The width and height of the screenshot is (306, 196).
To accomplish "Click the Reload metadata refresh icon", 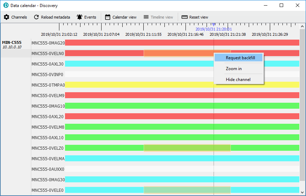I will pos(36,17).
